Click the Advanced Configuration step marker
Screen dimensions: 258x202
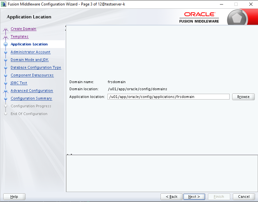point(6,91)
